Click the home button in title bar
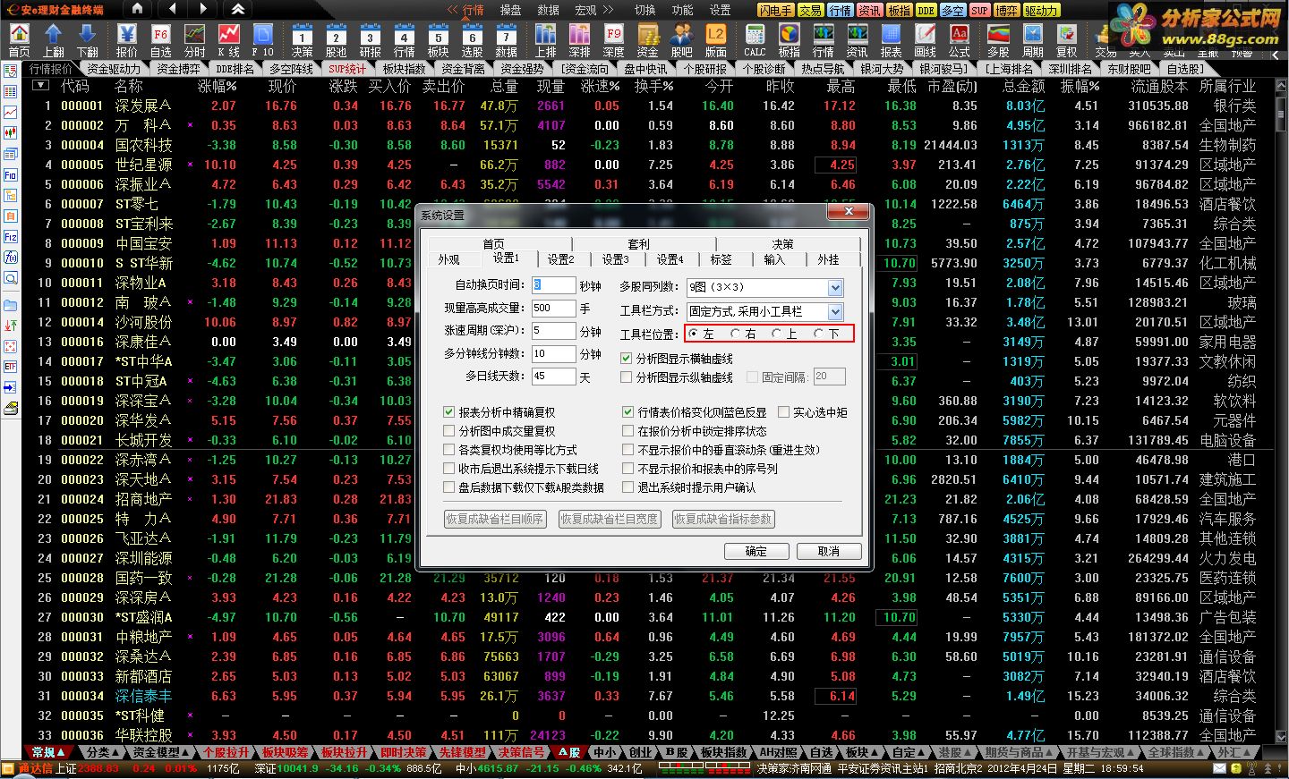 coord(137,9)
